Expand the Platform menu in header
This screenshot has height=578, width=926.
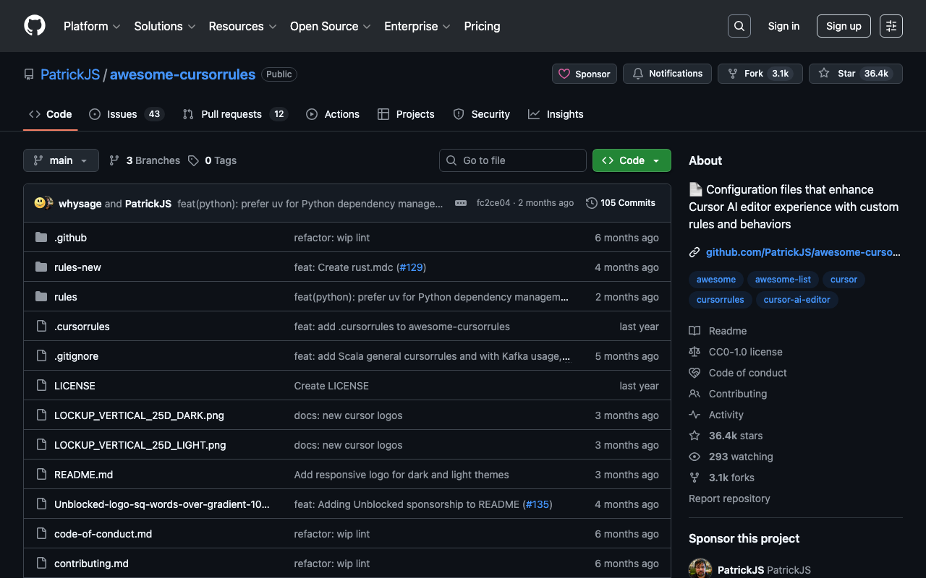click(91, 26)
